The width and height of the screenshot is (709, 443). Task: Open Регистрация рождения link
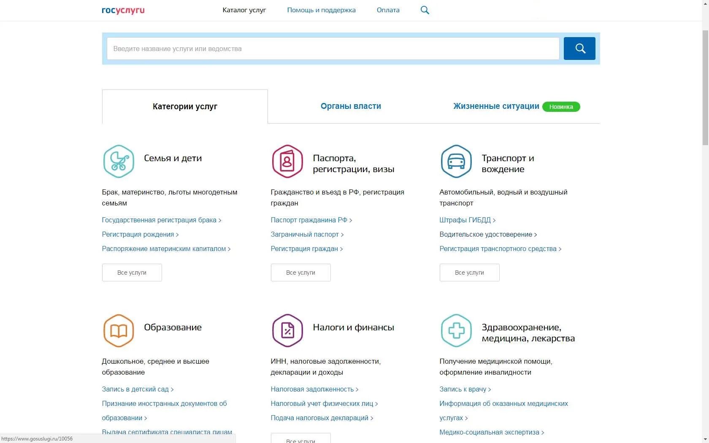140,235
